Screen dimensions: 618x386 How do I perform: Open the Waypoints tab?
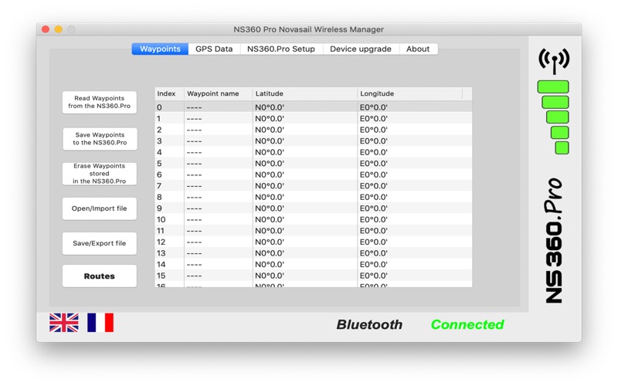[160, 49]
